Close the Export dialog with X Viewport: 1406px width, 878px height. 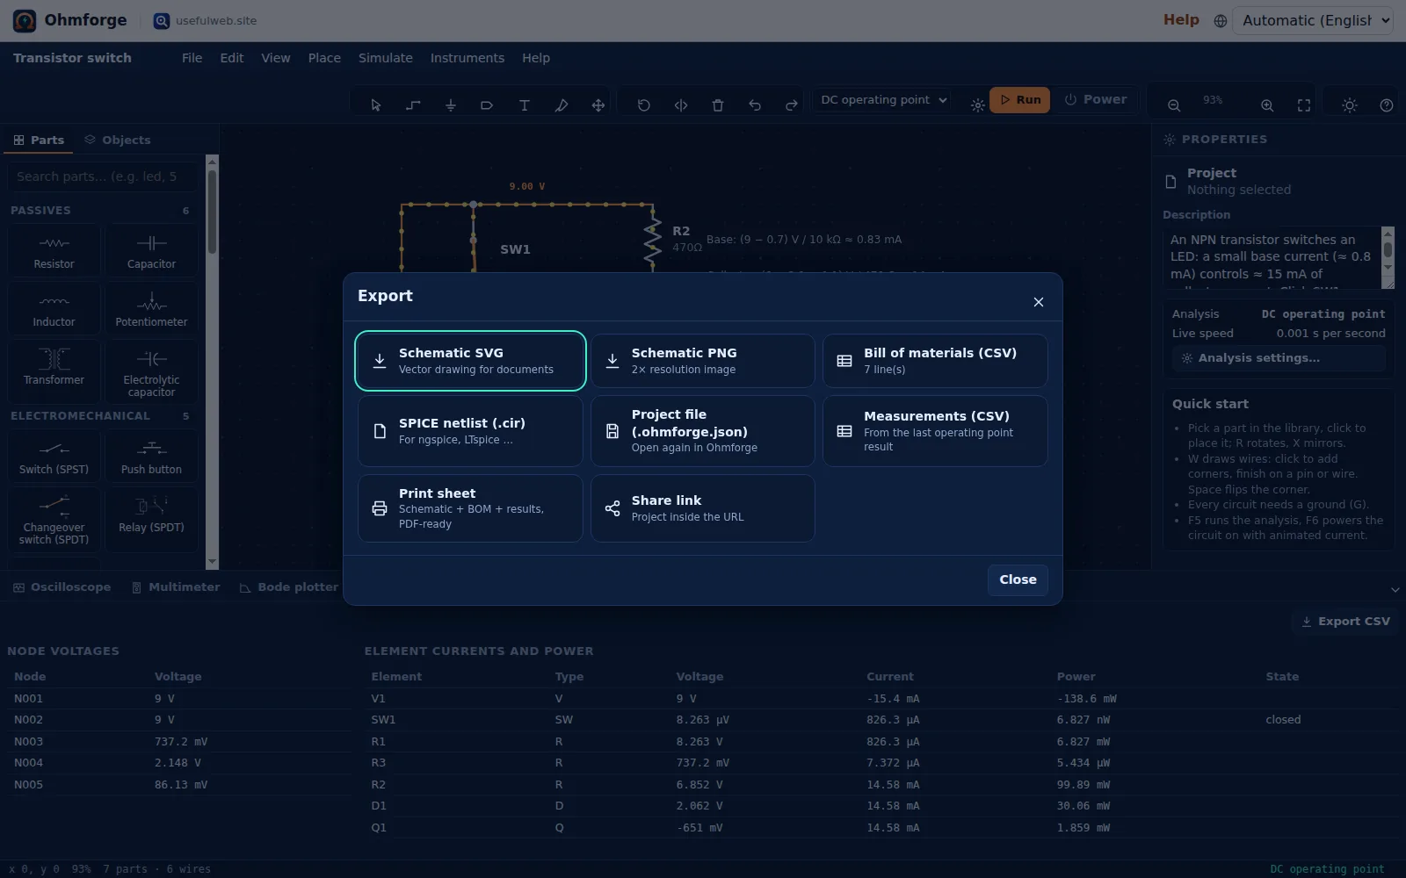click(x=1039, y=302)
